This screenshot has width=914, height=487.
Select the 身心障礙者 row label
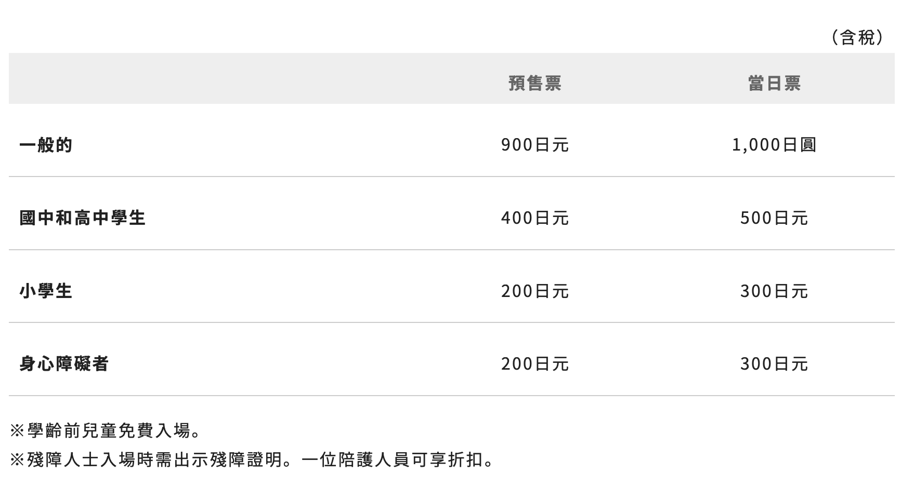pyautogui.click(x=64, y=363)
